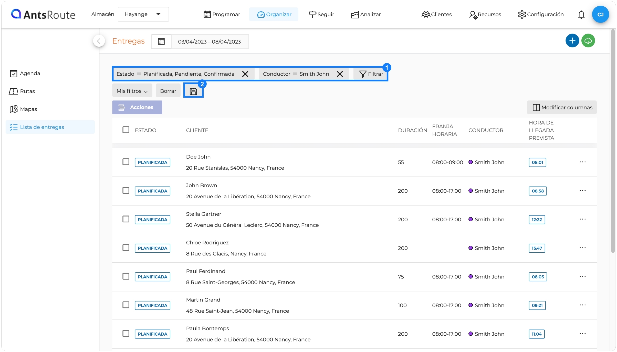Click the 15:47 arrival time badge

point(537,248)
